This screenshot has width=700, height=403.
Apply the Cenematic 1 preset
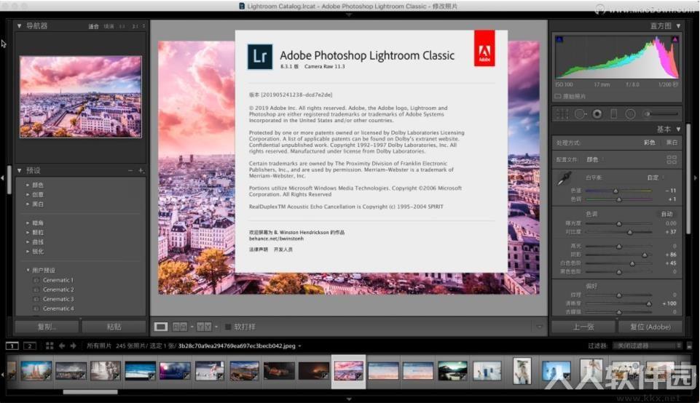pyautogui.click(x=58, y=280)
